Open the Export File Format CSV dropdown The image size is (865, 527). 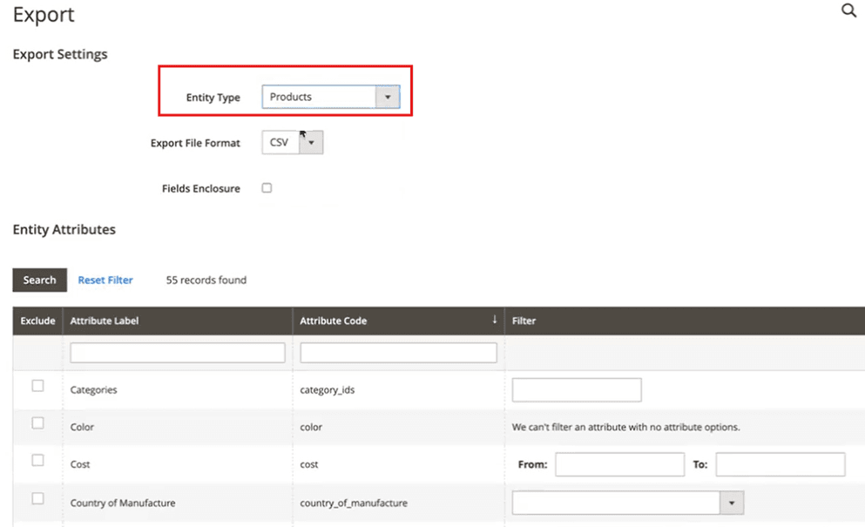point(293,142)
